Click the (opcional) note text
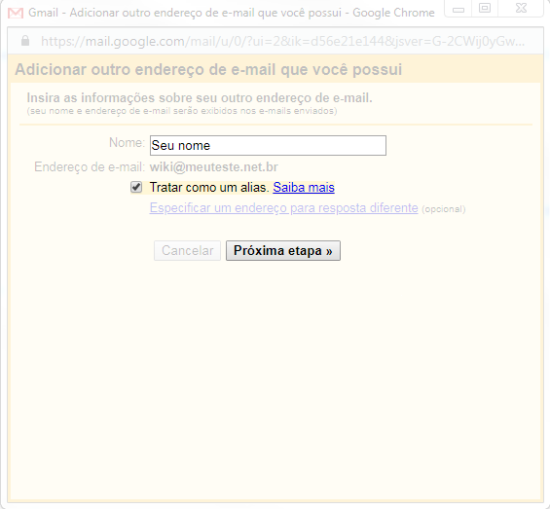Image resolution: width=550 pixels, height=509 pixels. [444, 209]
